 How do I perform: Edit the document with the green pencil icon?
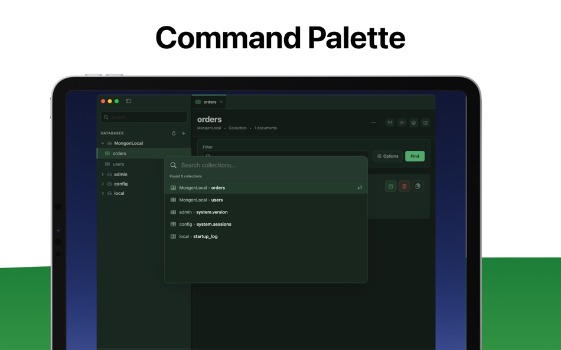[391, 186]
